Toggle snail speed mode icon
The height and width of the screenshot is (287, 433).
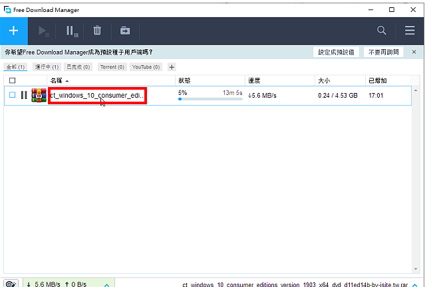tap(11, 284)
